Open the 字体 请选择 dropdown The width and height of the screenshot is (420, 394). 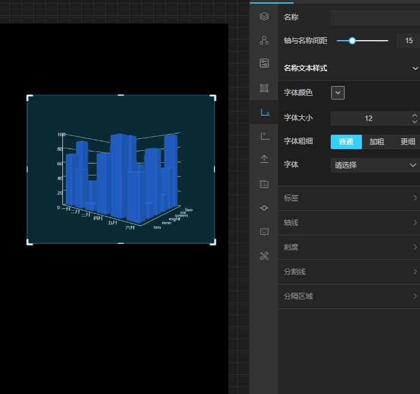[375, 165]
